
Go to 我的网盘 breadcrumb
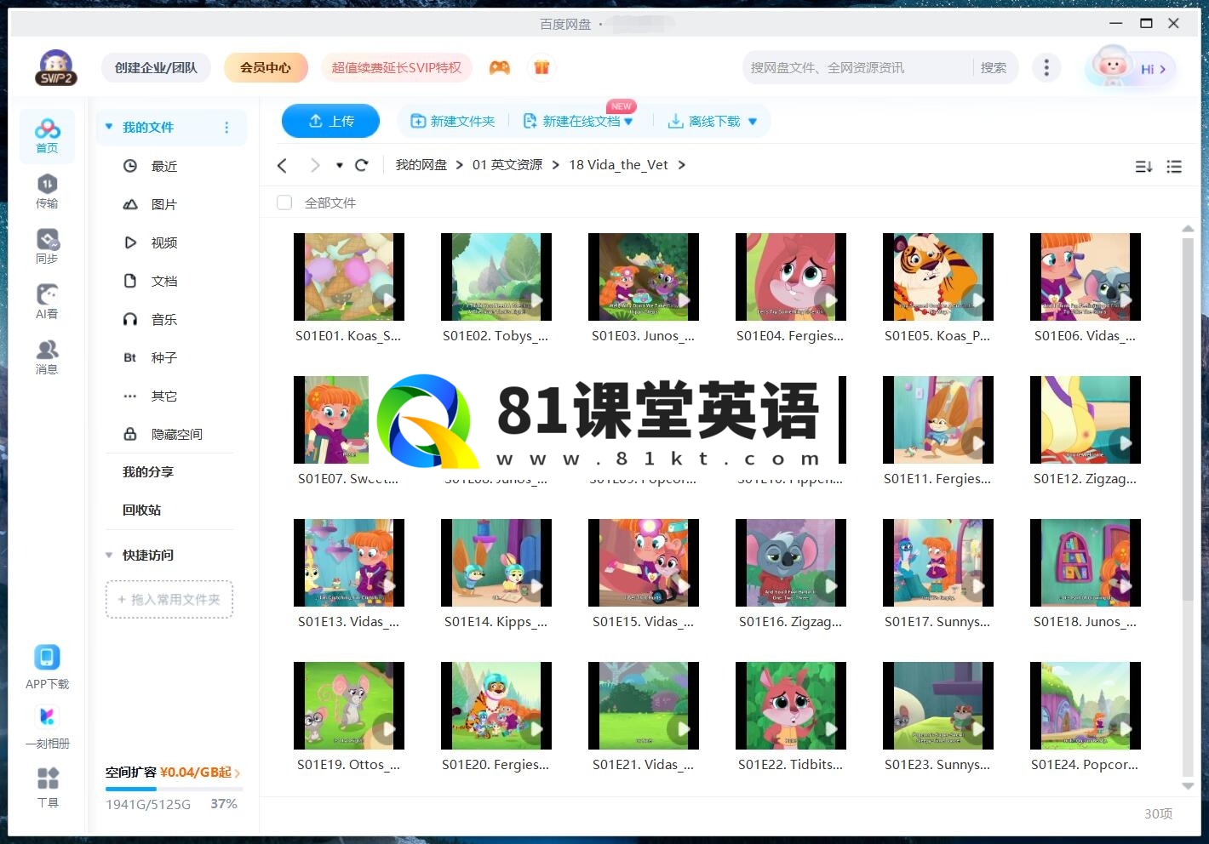coord(421,164)
